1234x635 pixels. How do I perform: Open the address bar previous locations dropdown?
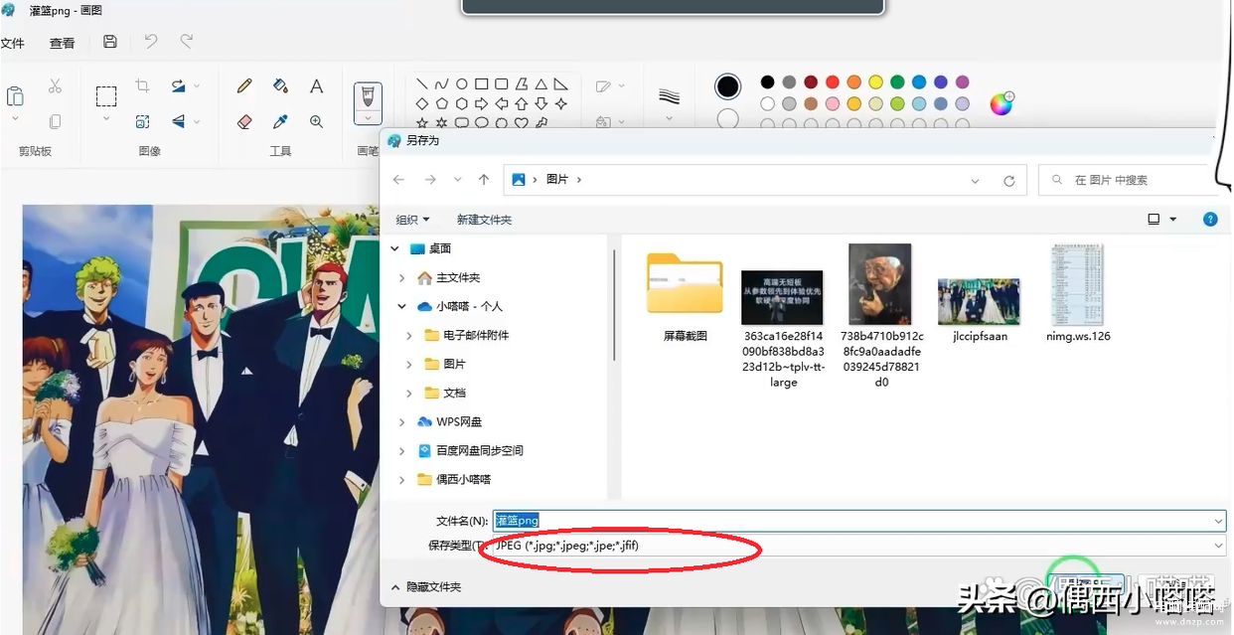[x=976, y=181]
